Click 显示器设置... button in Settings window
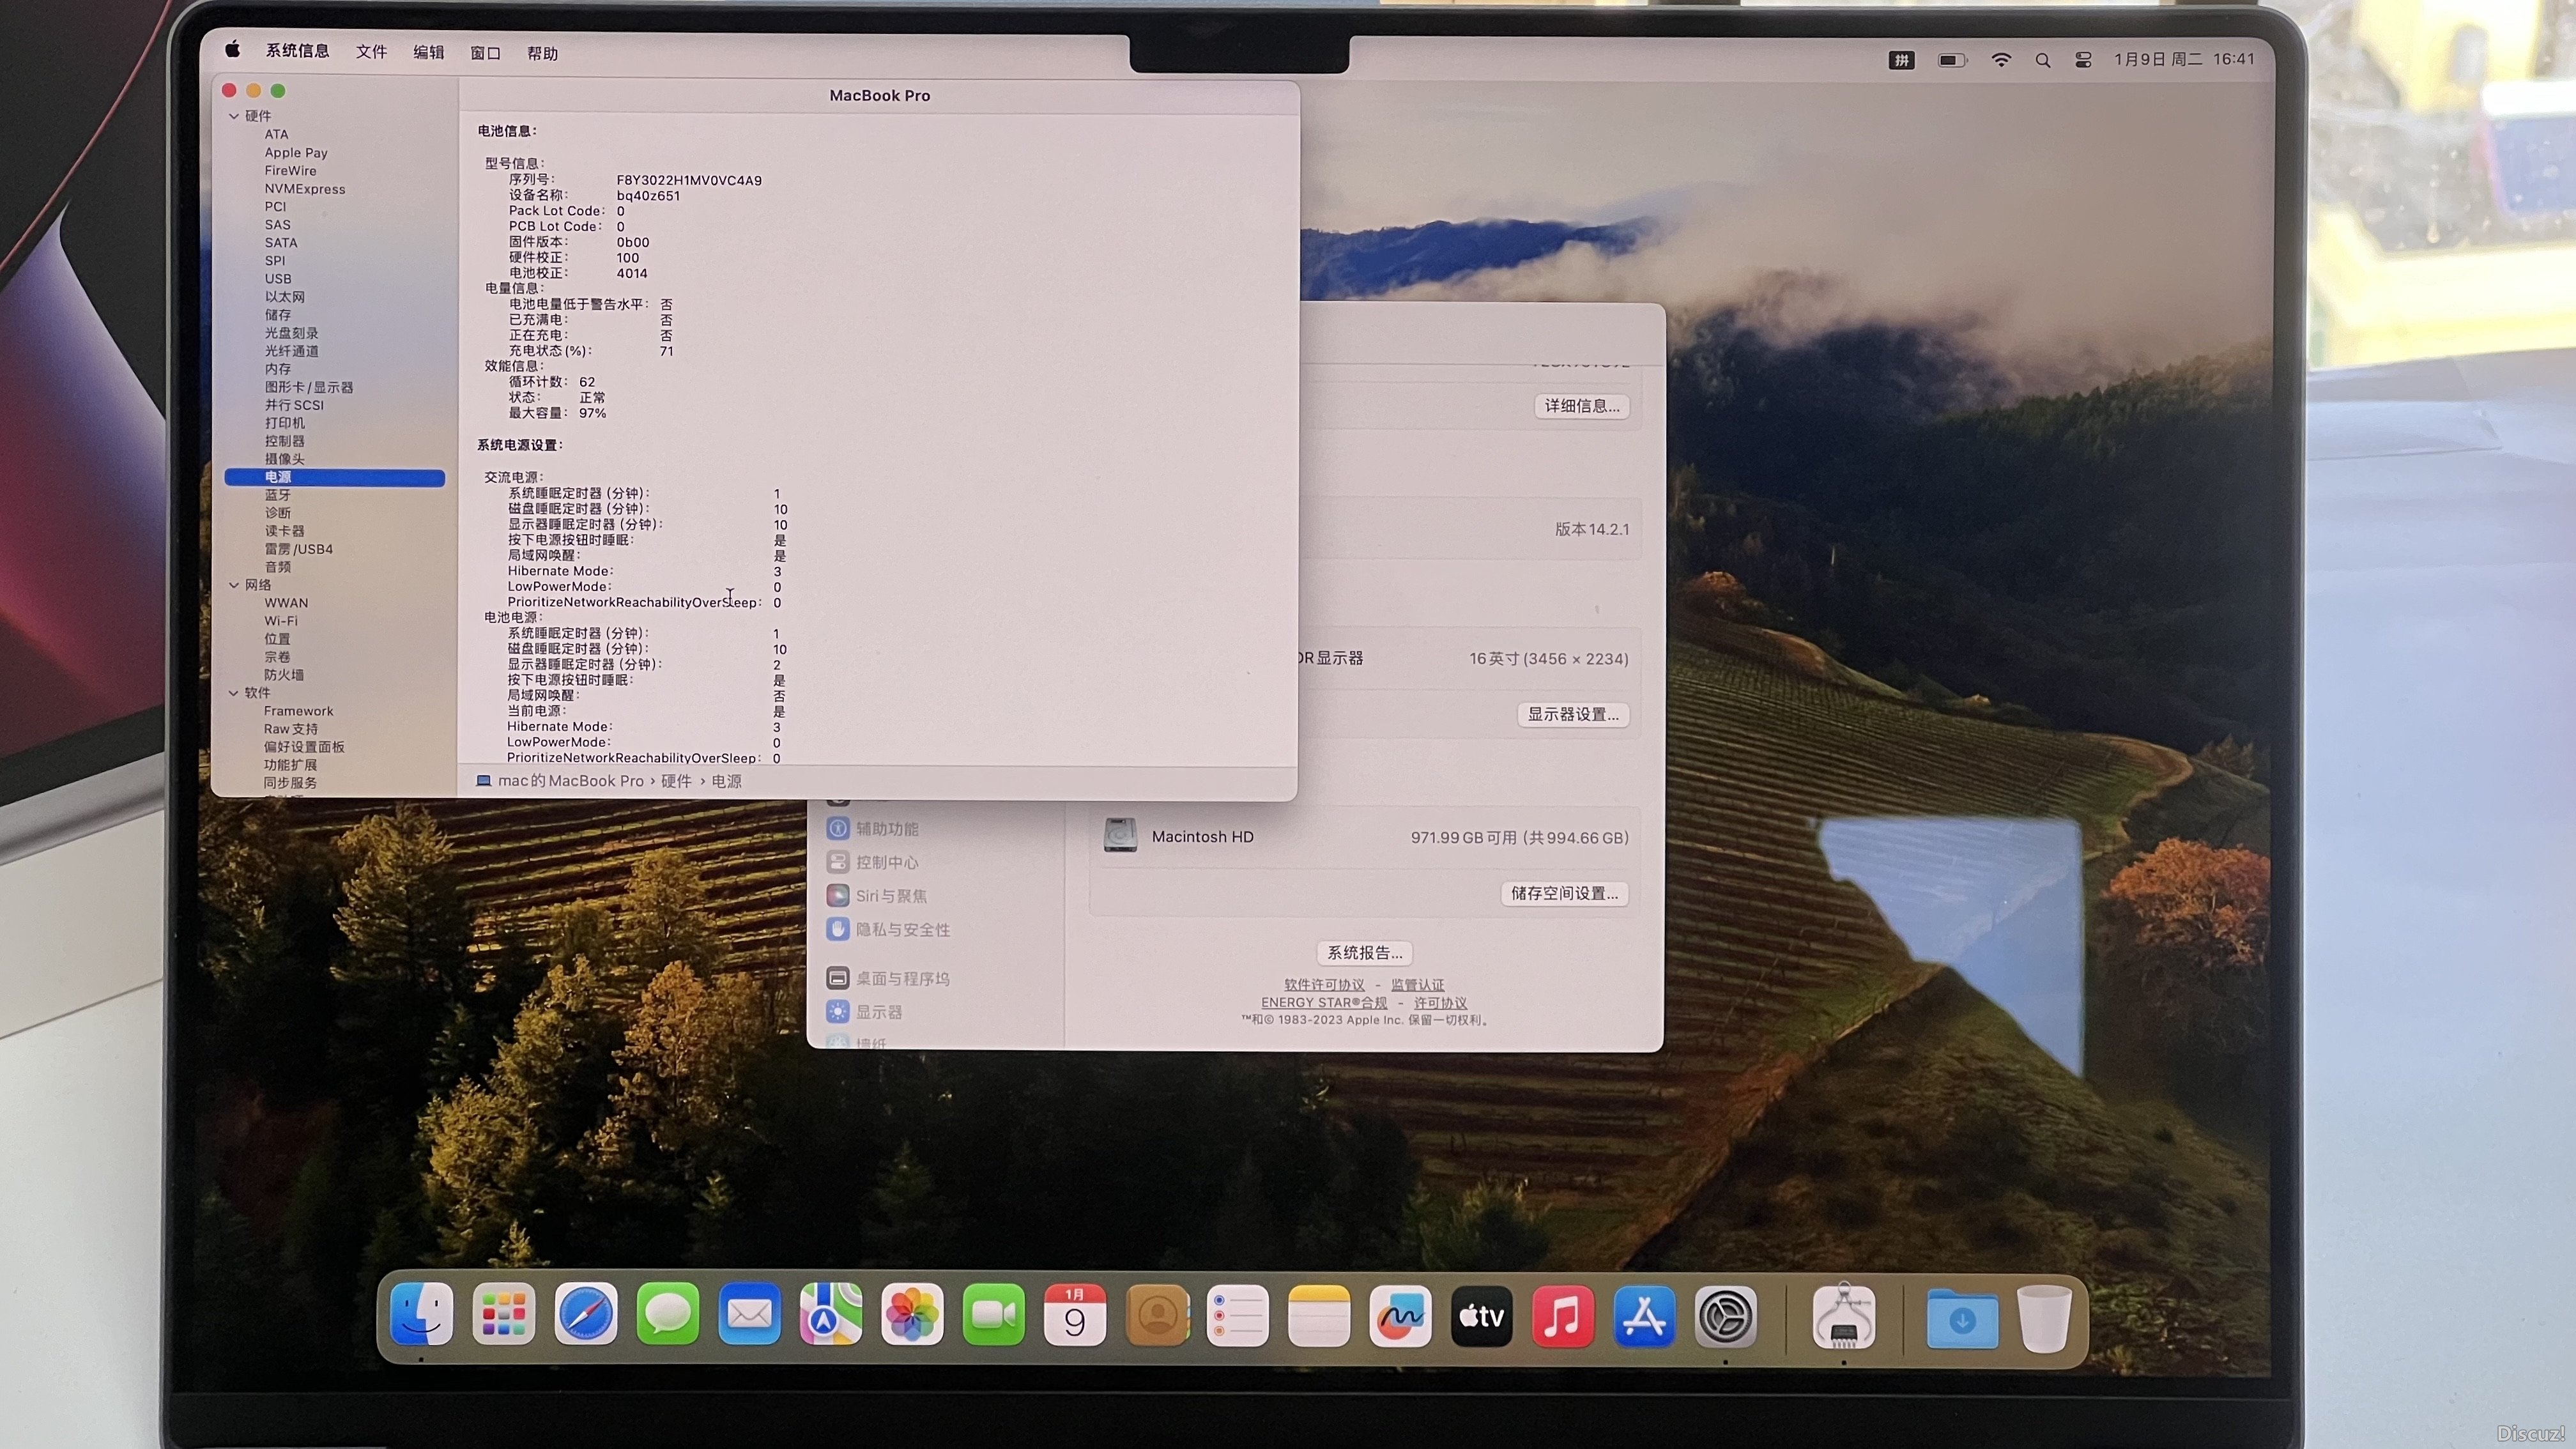The width and height of the screenshot is (2576, 1449). pos(1573,715)
